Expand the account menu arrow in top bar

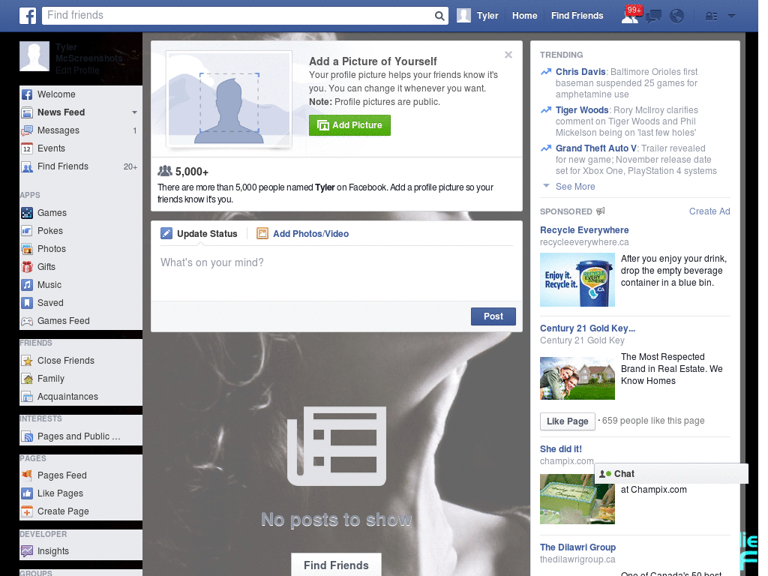coord(731,16)
